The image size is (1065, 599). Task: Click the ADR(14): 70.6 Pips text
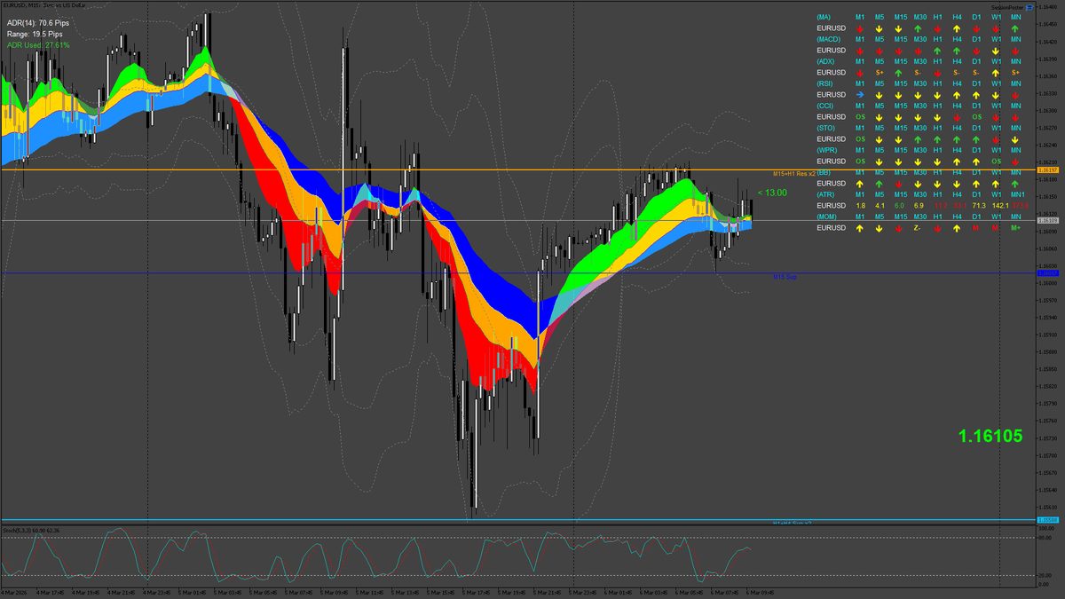(39, 22)
